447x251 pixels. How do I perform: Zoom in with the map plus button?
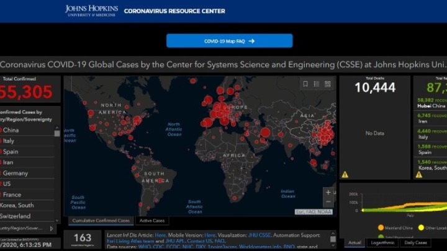click(328, 192)
